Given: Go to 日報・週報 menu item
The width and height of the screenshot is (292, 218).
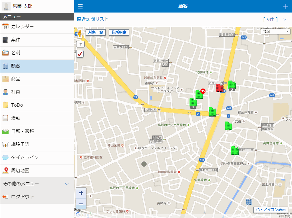Looking at the screenshot, I should (37, 131).
